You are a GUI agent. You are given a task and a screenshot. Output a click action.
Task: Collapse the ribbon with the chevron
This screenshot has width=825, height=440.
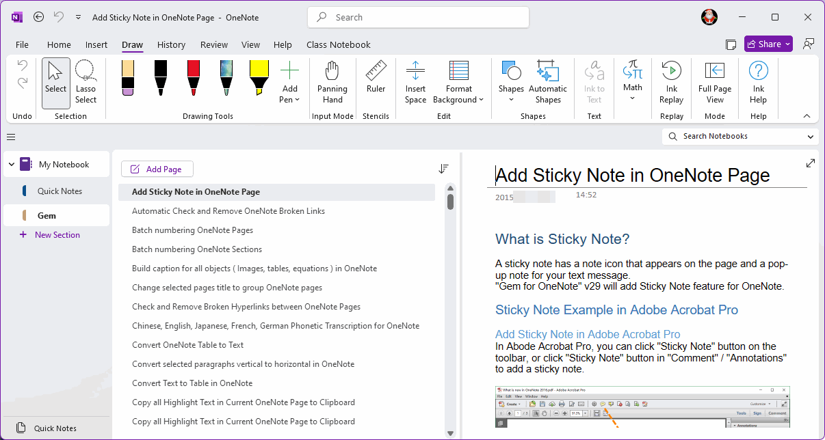(807, 116)
